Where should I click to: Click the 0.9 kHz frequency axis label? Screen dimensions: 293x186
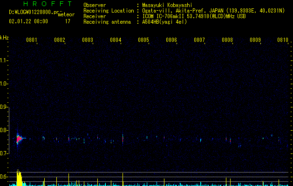4,107
